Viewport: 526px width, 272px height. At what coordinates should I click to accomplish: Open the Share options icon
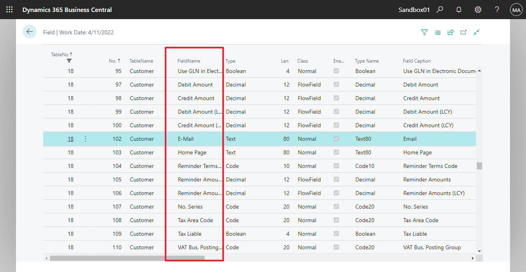click(450, 32)
